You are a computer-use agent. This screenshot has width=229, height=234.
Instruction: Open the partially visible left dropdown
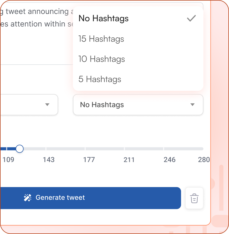tap(29, 105)
